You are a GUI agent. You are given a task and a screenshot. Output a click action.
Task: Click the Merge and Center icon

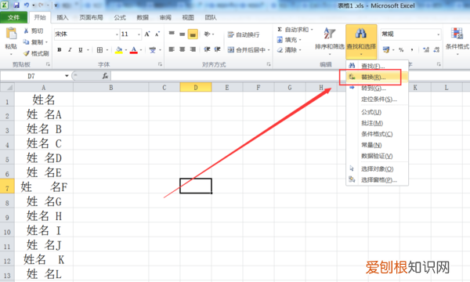[x=230, y=50]
